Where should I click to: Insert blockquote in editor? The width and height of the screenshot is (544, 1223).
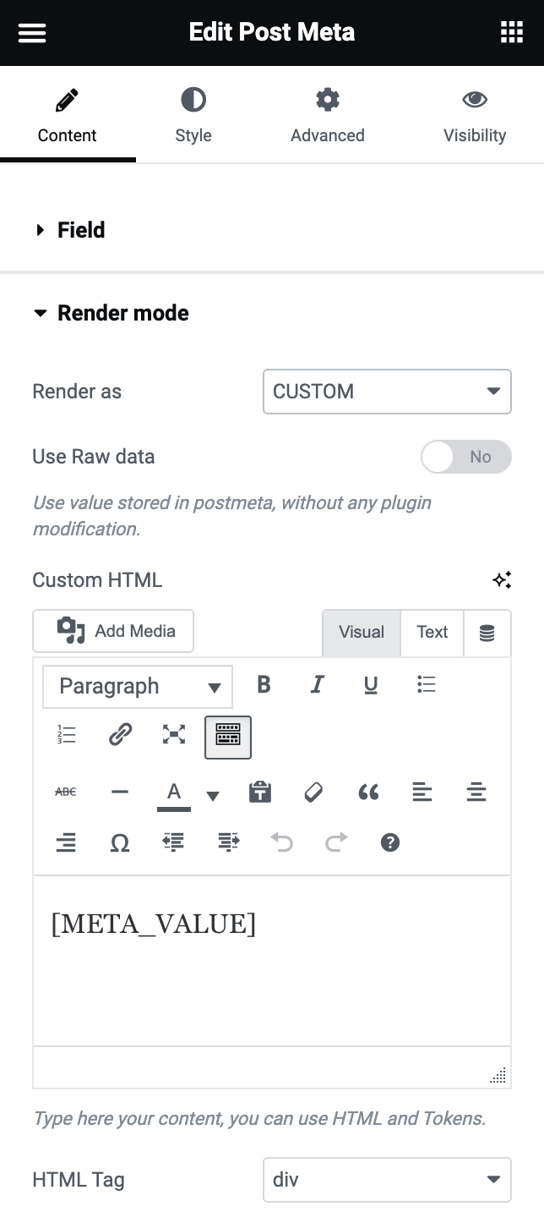(367, 792)
